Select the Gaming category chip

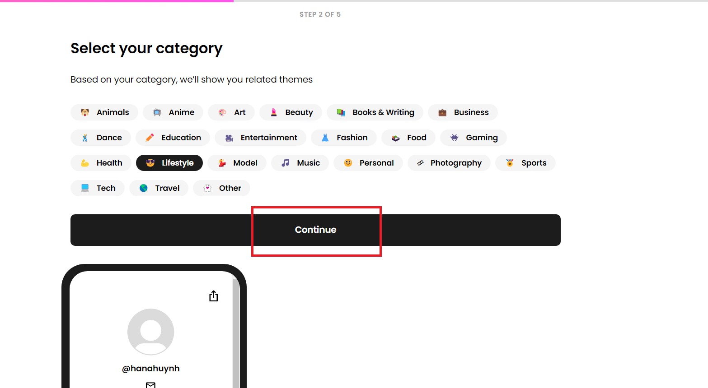tap(474, 138)
